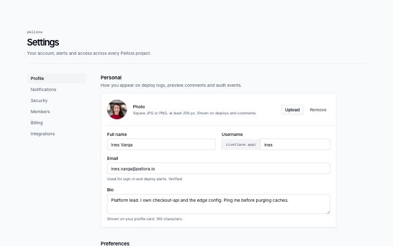393x246 pixels.
Task: Remove the profile photo
Action: point(318,109)
